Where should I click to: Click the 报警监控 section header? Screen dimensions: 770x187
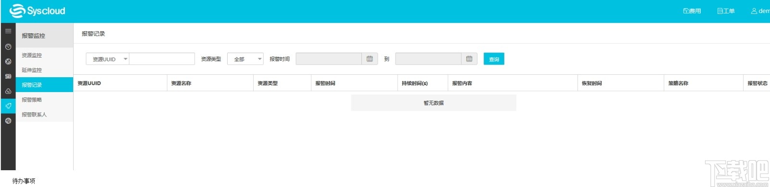44,35
